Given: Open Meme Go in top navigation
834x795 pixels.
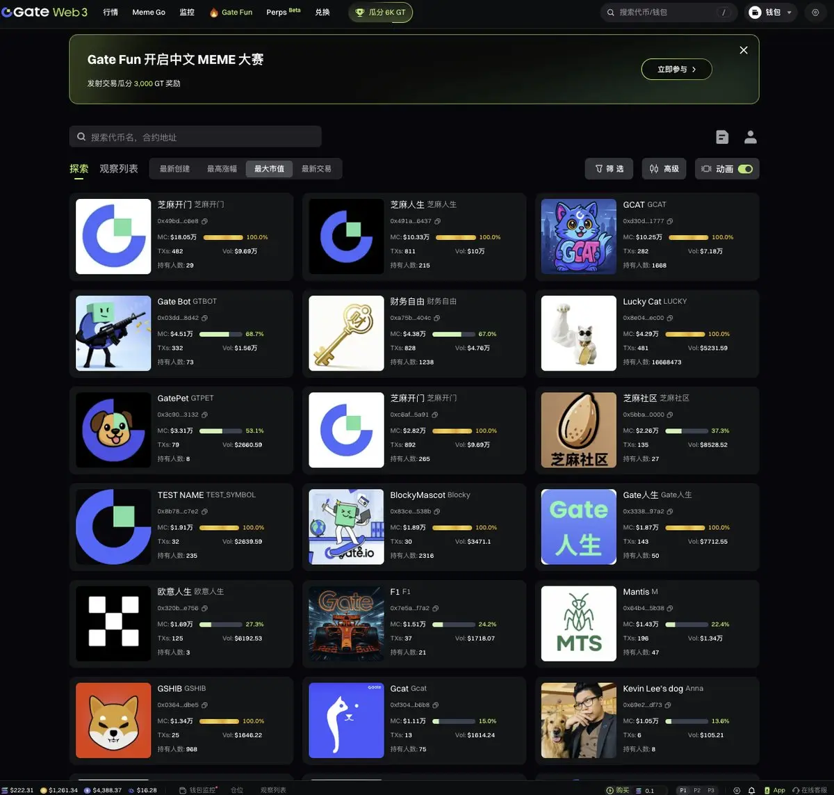Looking at the screenshot, I should click(149, 13).
